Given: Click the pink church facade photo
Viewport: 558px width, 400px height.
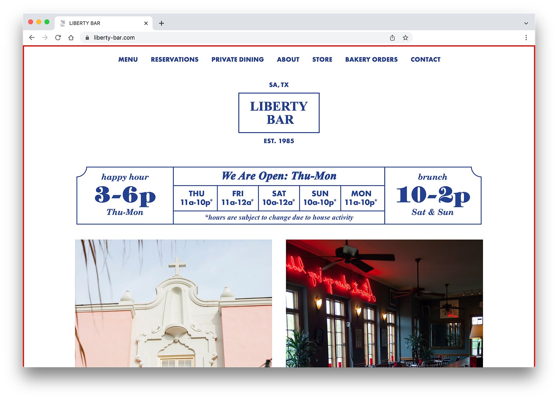Looking at the screenshot, I should pyautogui.click(x=173, y=303).
